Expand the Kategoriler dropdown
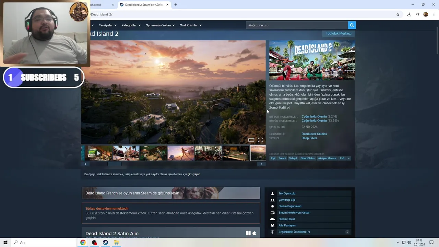The image size is (439, 247). point(131,25)
